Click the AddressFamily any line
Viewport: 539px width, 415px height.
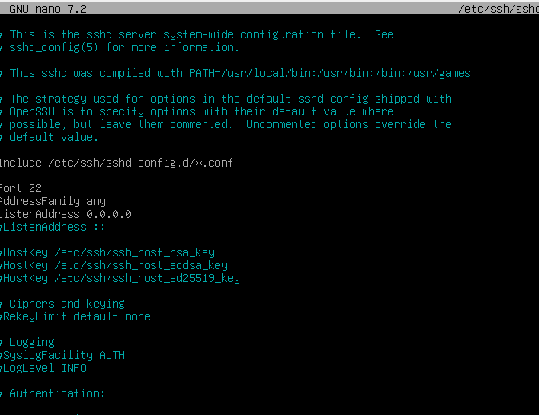pyautogui.click(x=52, y=201)
